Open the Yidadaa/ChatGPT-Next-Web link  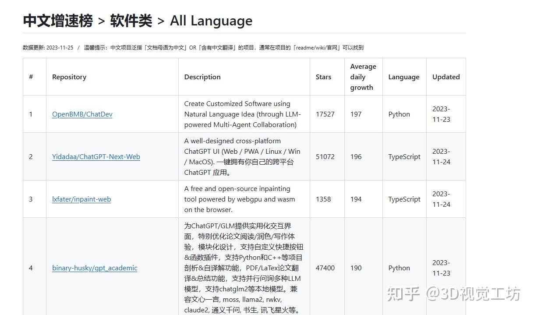tap(96, 156)
